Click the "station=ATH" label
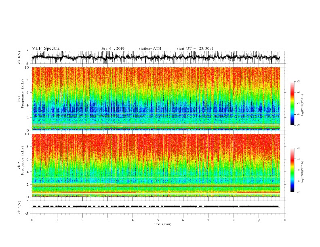The width and height of the screenshot is (320, 247). 150,48
